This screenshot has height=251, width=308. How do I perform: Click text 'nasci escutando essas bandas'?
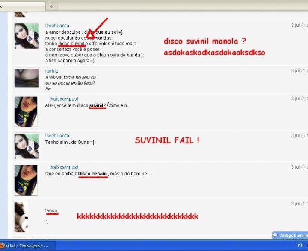78,38
